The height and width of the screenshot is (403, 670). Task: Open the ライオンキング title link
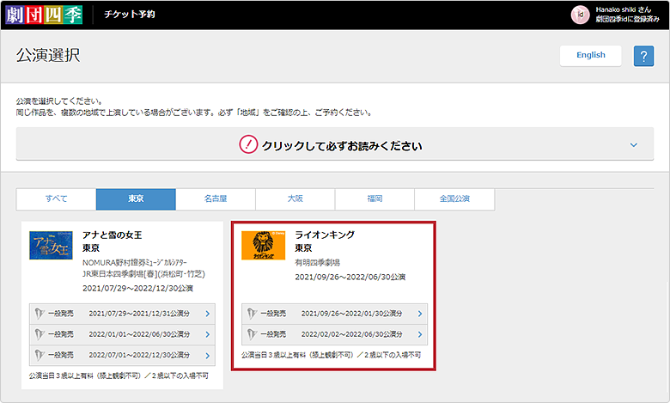325,235
